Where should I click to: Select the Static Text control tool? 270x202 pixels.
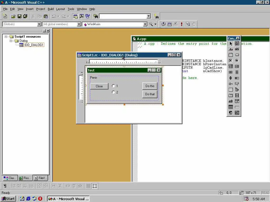click(231, 49)
